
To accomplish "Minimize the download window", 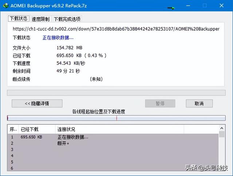I will point(188,6).
